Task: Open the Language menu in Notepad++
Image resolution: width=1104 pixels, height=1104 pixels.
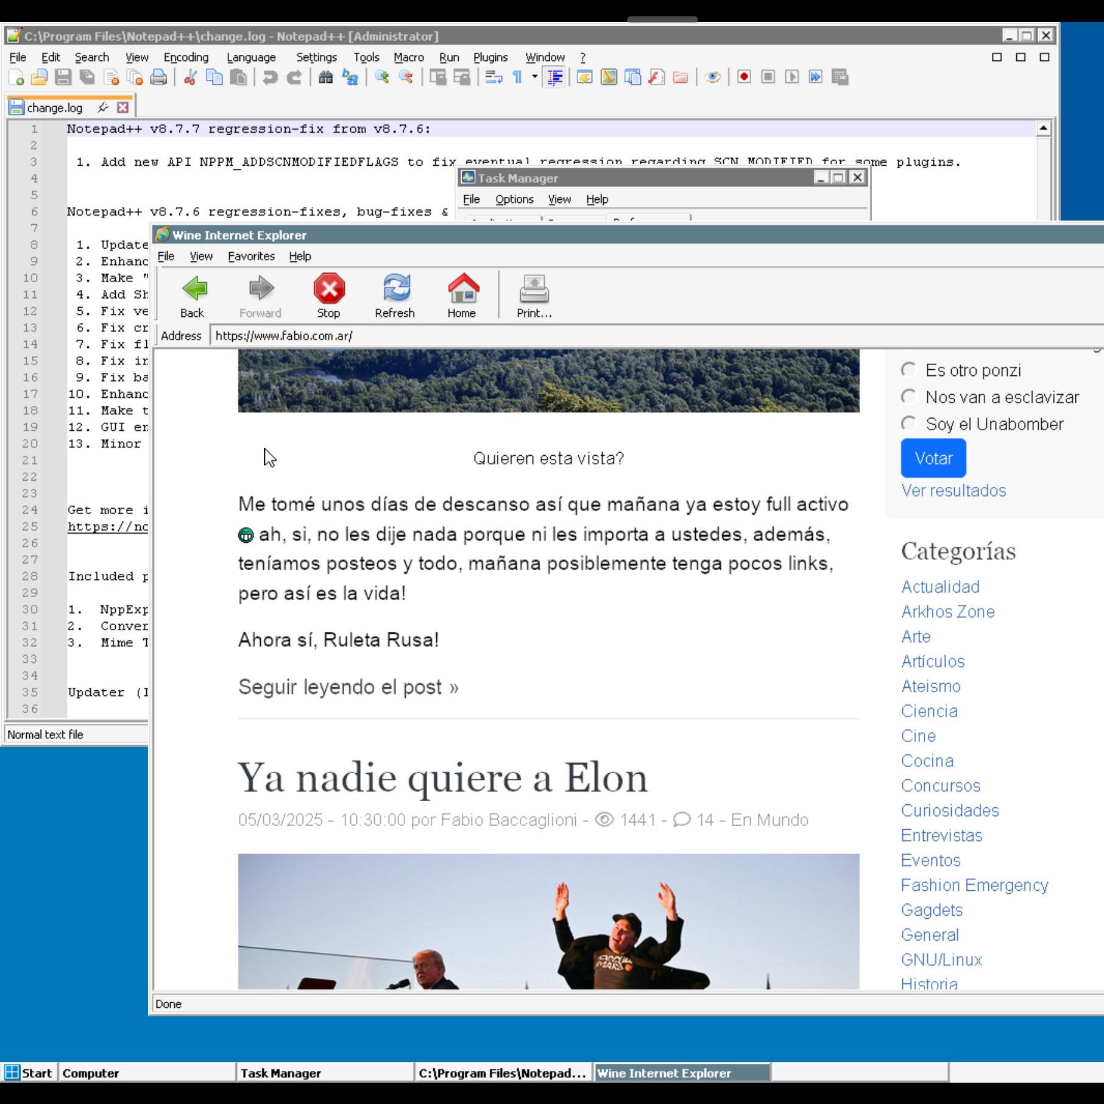Action: pos(251,57)
